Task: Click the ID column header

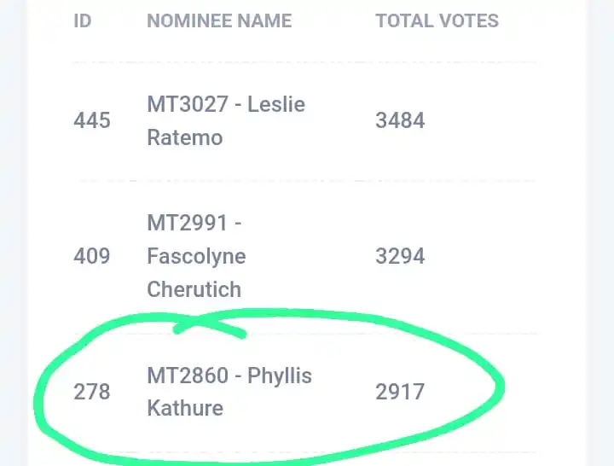Action: pos(82,21)
